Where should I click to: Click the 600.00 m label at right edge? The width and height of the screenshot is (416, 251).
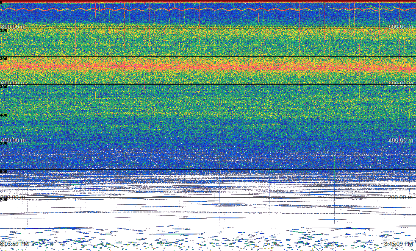click(x=400, y=83)
